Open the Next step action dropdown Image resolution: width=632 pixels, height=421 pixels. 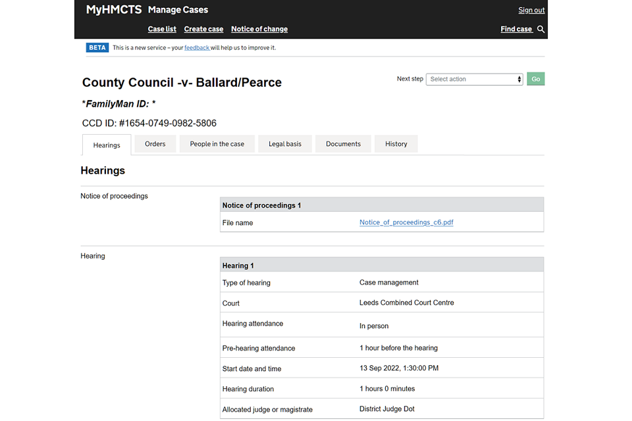tap(475, 79)
